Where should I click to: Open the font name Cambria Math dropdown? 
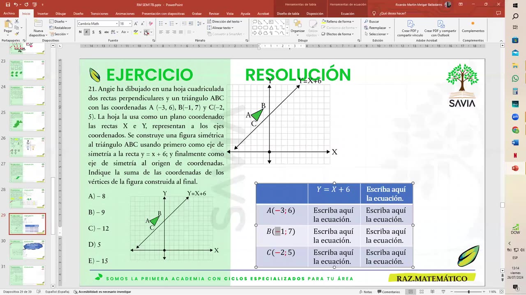[117, 24]
